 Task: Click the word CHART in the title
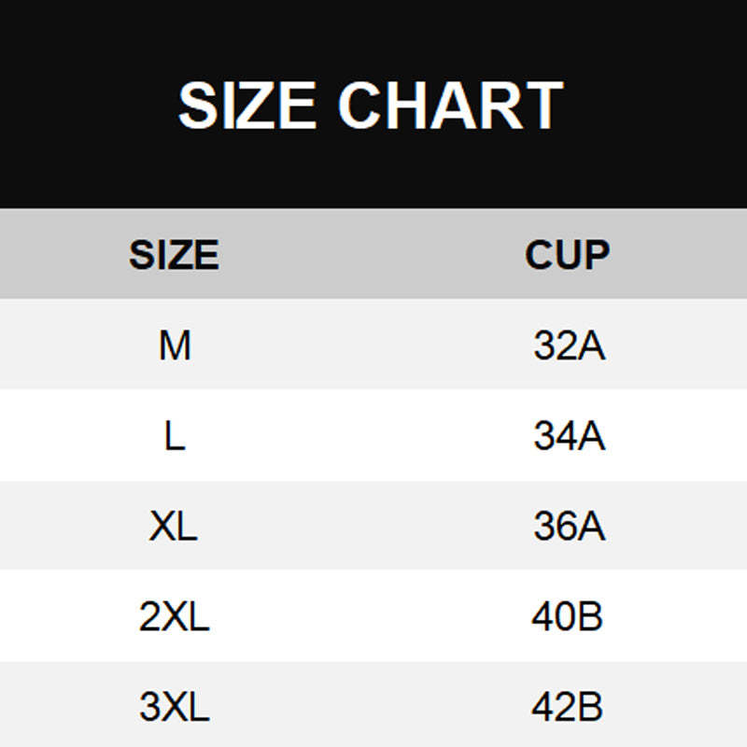coord(450,105)
